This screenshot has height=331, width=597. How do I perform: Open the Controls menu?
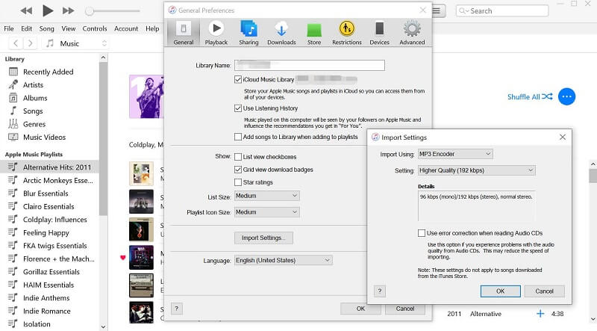(95, 28)
